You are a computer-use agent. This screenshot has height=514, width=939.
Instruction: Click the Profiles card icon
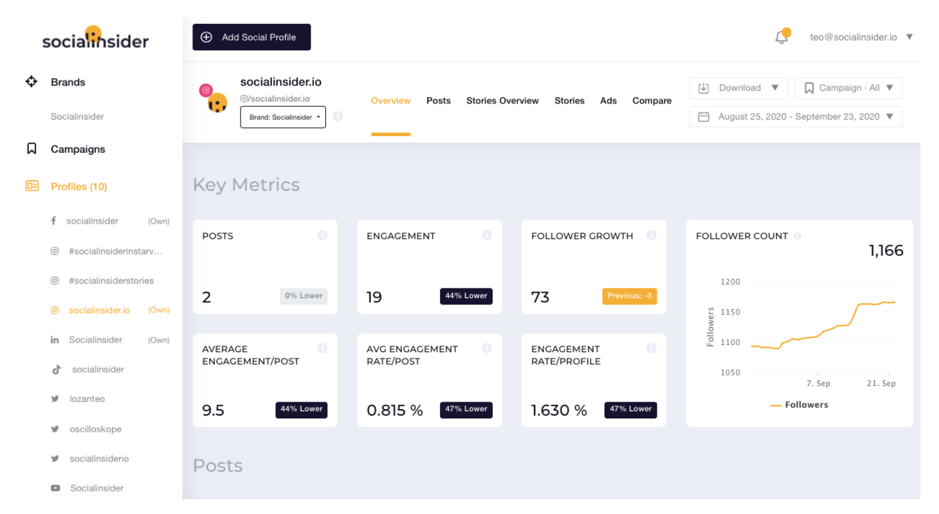pyautogui.click(x=32, y=186)
